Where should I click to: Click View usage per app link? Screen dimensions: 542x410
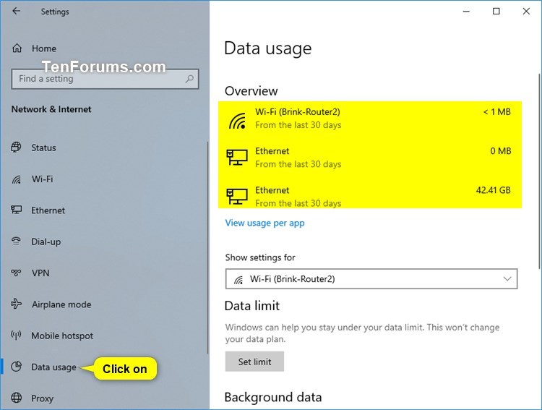[264, 223]
